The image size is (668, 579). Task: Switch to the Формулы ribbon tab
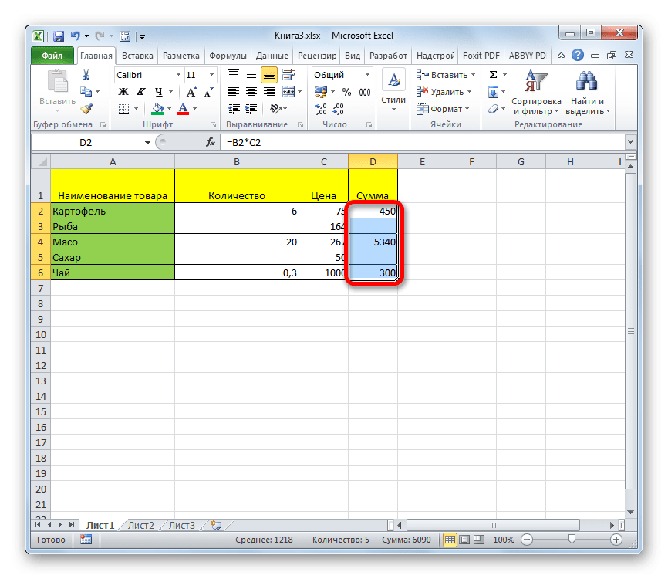coord(228,56)
